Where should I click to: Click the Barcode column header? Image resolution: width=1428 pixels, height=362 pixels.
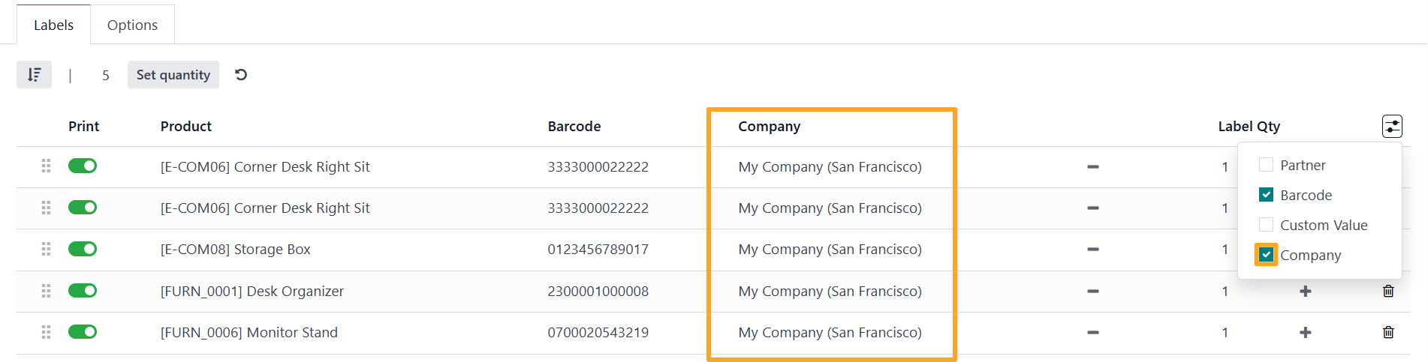574,126
